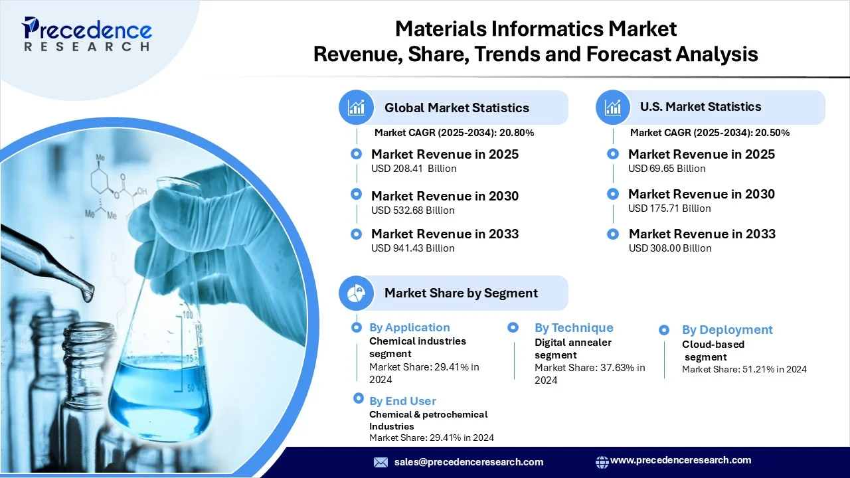This screenshot has width=850, height=478.
Task: Select the By Technique bullet marker
Action: tap(513, 327)
